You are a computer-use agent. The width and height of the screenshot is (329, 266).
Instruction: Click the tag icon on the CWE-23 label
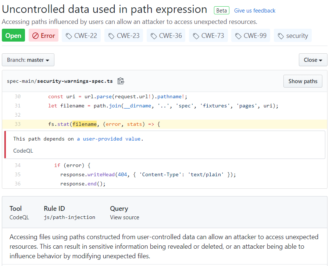110,35
